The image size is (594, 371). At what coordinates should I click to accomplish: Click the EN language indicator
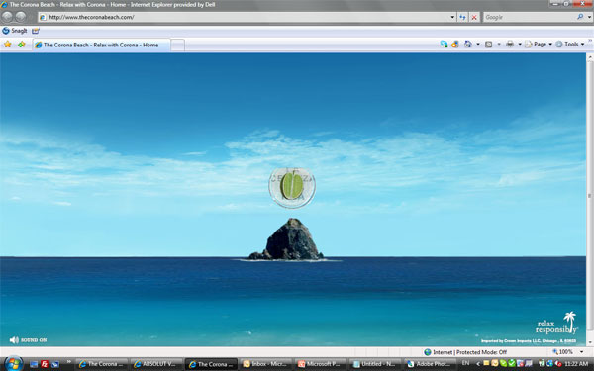[x=465, y=363]
